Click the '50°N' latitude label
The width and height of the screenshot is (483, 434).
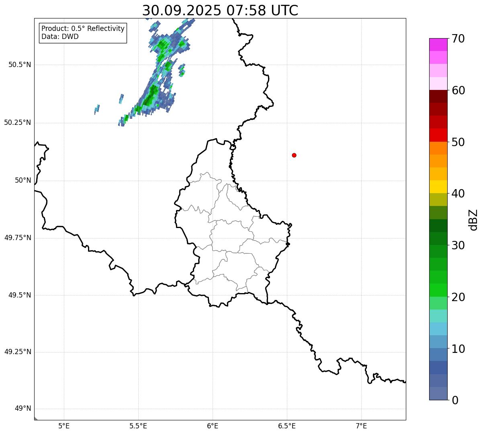click(23, 180)
